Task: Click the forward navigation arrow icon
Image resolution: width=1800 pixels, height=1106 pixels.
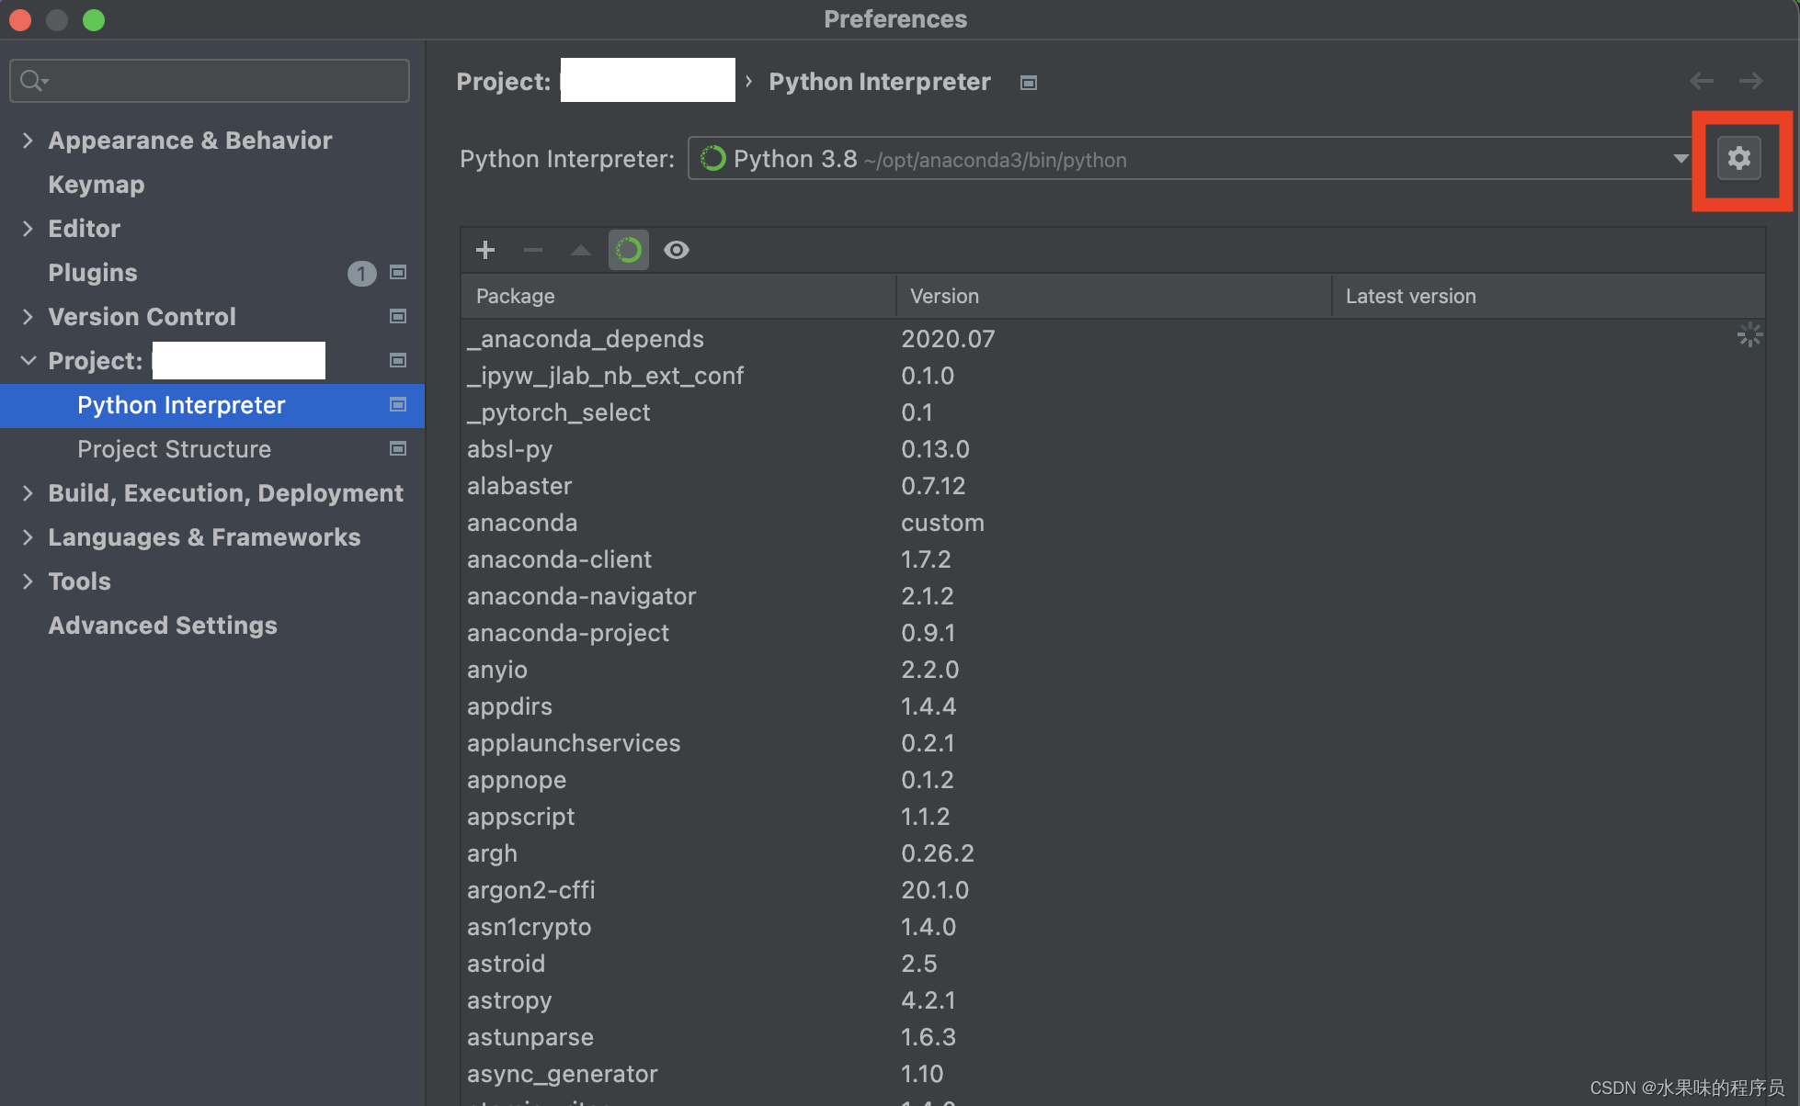Action: click(x=1751, y=80)
